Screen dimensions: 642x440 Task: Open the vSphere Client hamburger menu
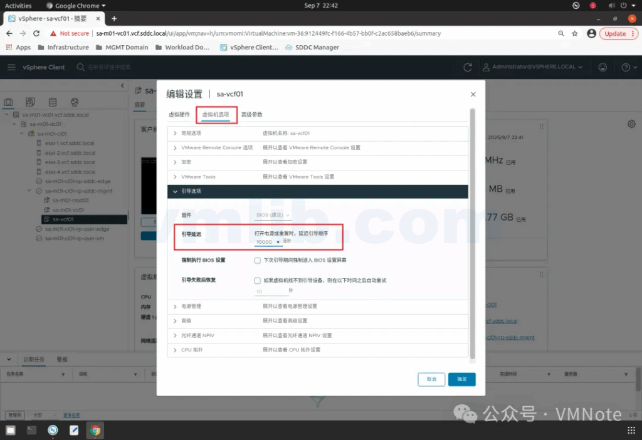pos(11,67)
